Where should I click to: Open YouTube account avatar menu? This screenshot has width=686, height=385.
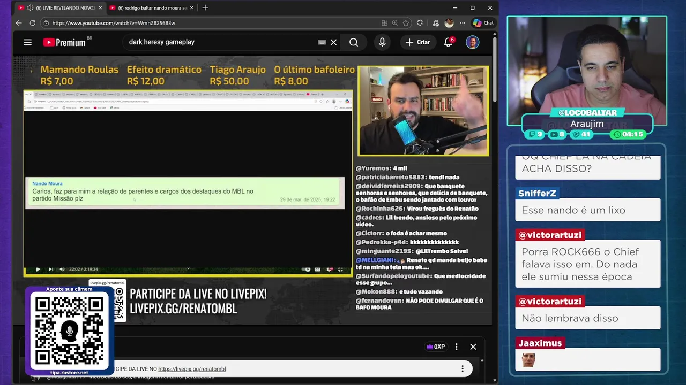click(472, 42)
